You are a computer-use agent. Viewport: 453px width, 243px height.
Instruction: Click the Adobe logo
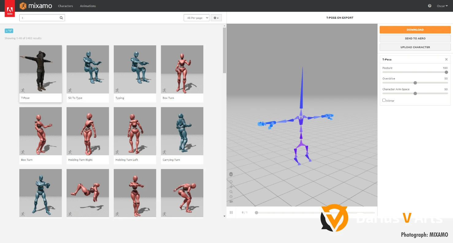(10, 9)
